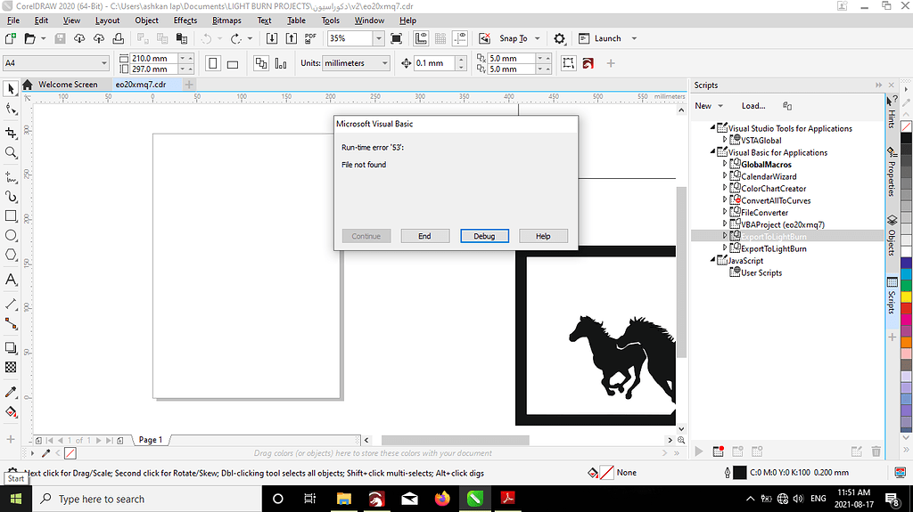Click the Full-screen preview icon
913x512 pixels.
click(397, 38)
